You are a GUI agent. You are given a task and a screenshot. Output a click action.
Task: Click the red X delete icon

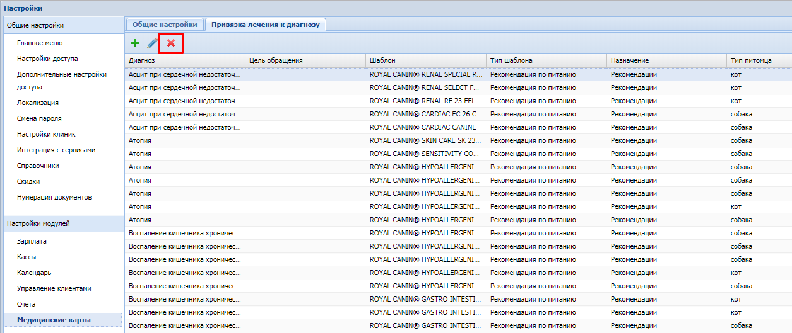(170, 43)
